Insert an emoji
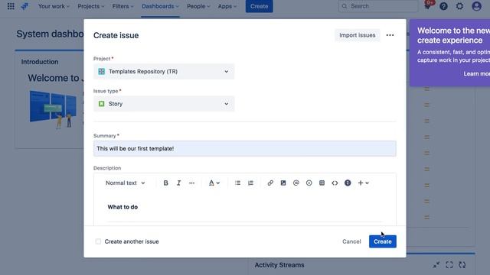490x275 pixels. click(x=309, y=183)
